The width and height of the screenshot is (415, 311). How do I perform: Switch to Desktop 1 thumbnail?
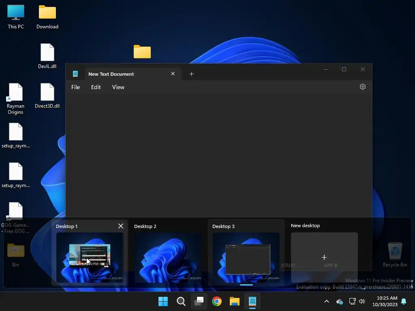pos(90,257)
